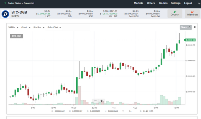The height and width of the screenshot is (119, 201).
Task: Go to Wallets
Action: coord(163,3)
